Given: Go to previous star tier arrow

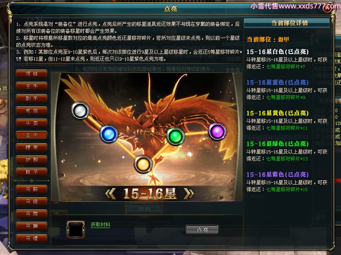Looking at the screenshot, I should pos(111,194).
